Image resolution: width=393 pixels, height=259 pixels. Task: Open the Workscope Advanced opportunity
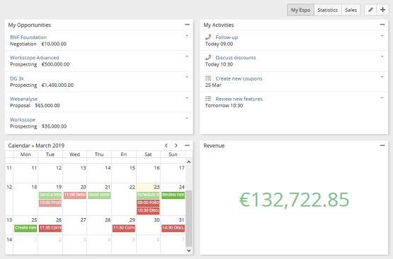[x=34, y=57]
